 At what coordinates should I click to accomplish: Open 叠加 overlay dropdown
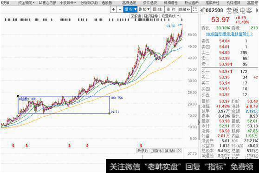click(144, 10)
